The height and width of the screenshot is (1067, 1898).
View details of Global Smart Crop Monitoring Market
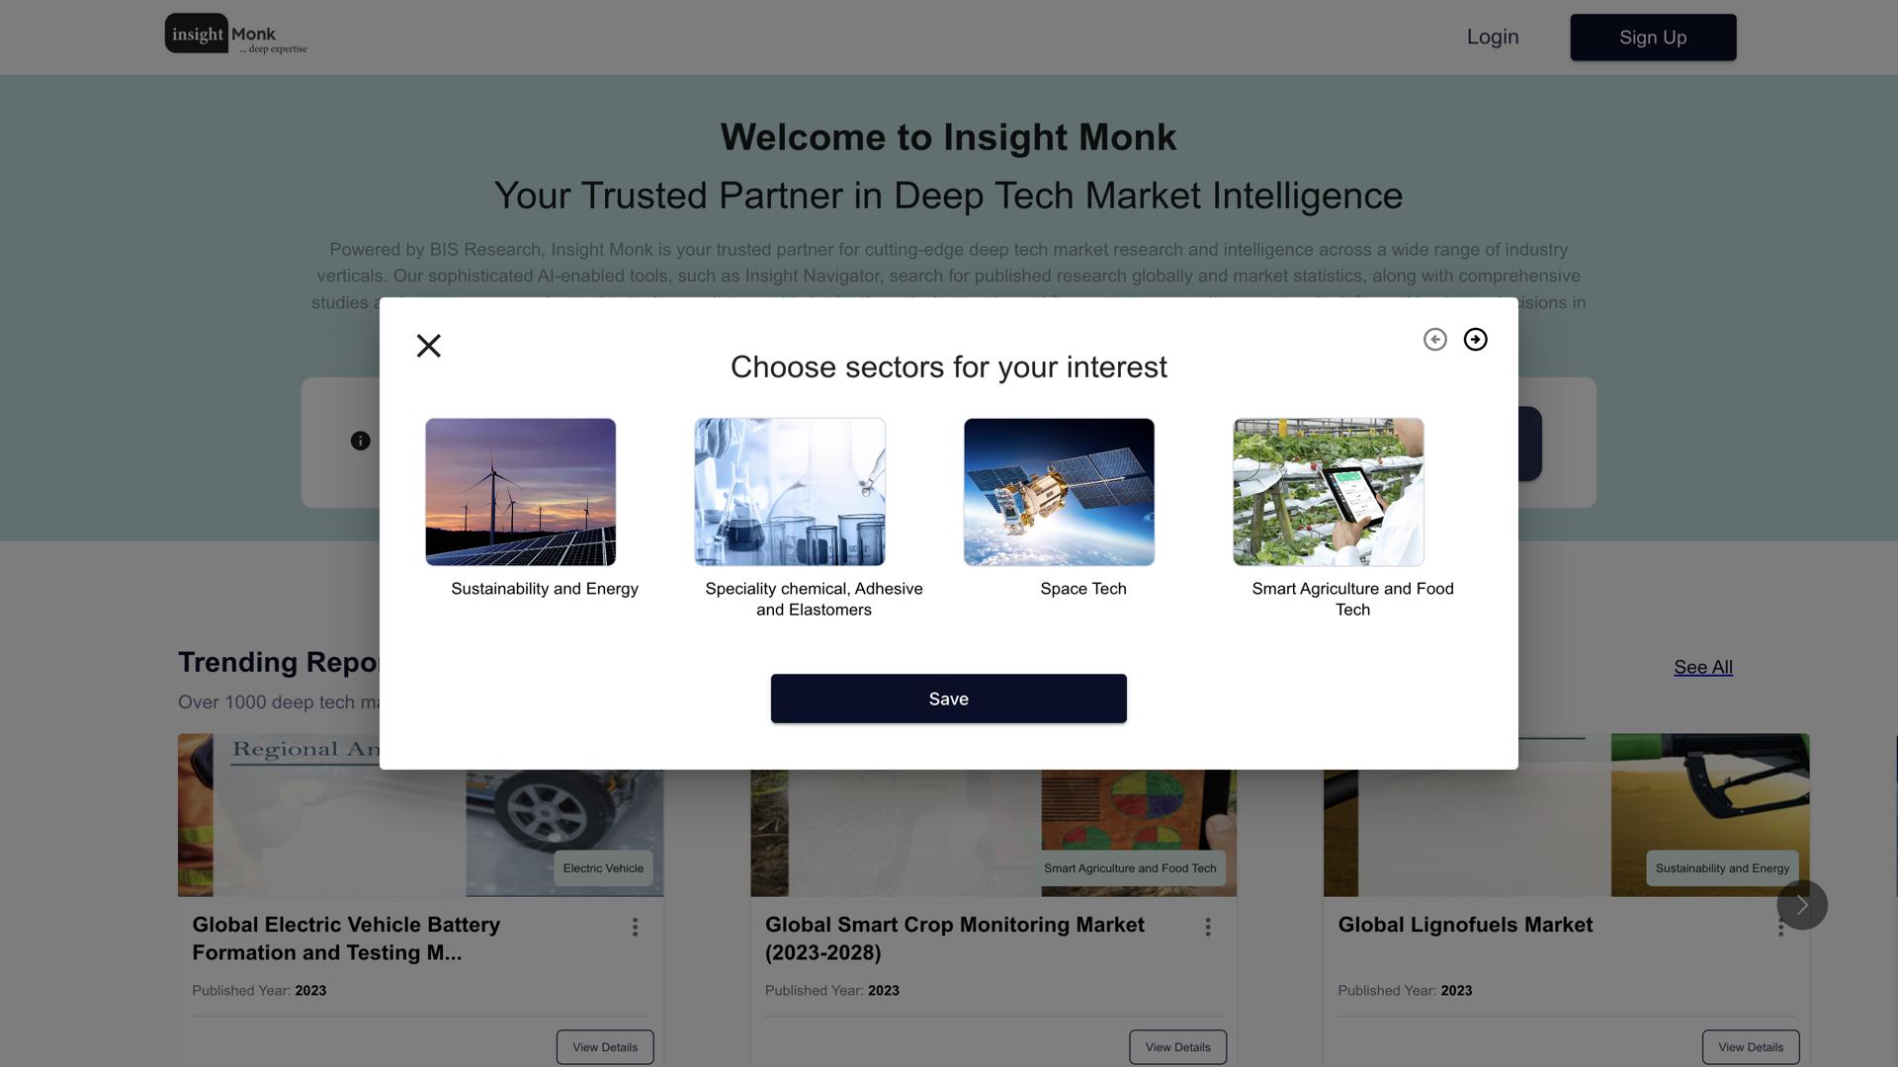(1177, 1046)
